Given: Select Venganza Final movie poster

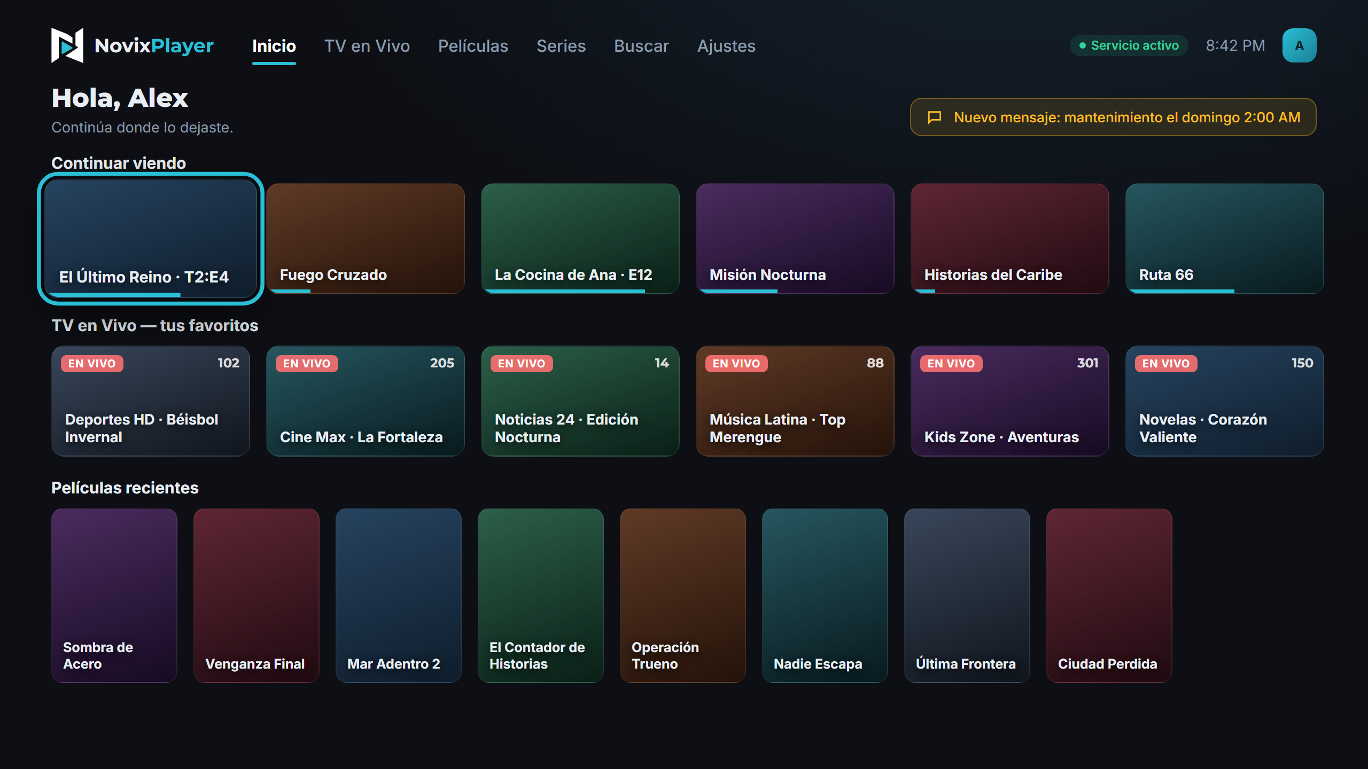Looking at the screenshot, I should [256, 595].
